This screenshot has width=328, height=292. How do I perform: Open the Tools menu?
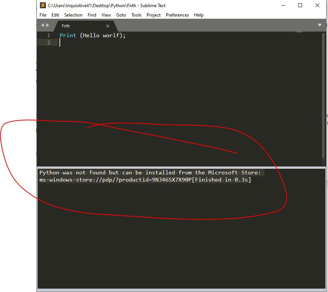click(136, 15)
